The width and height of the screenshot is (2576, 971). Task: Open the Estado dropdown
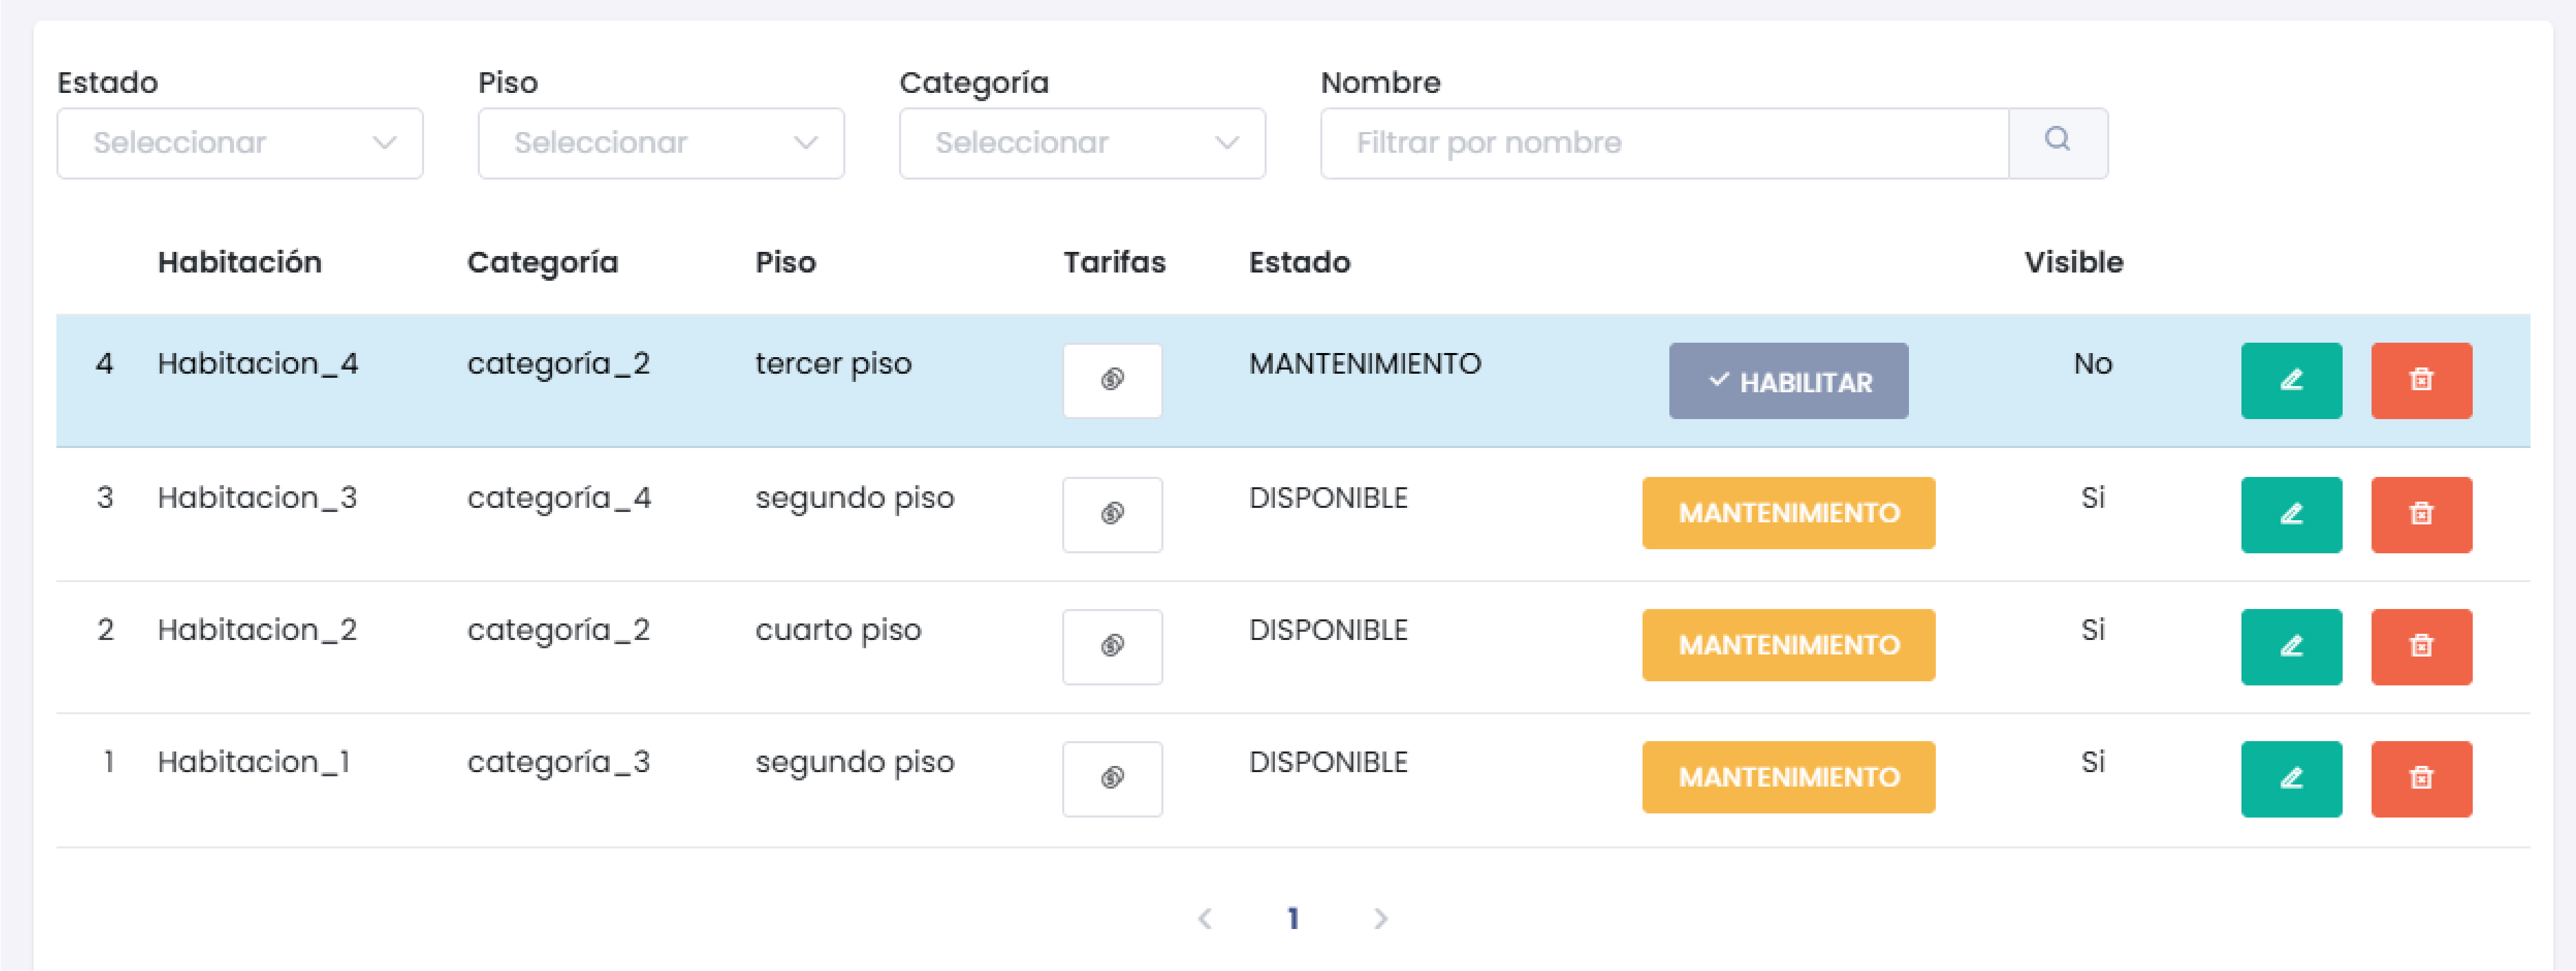tap(240, 142)
